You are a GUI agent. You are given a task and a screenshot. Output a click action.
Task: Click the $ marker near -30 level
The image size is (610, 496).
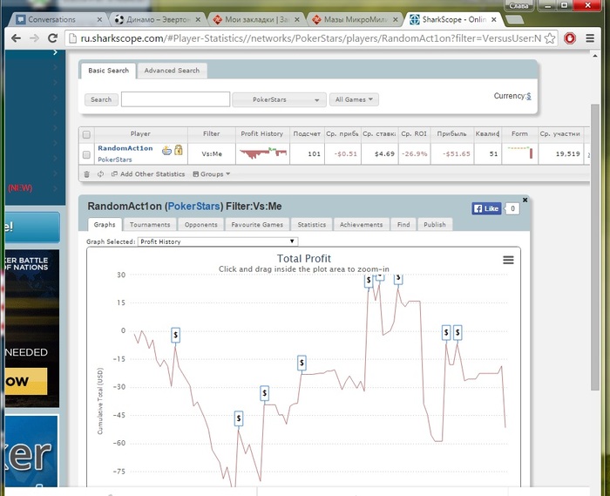265,393
